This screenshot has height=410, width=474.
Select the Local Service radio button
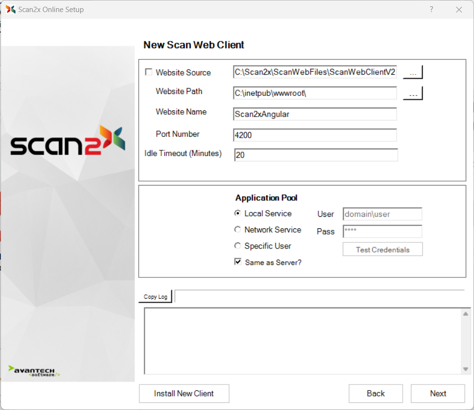click(238, 213)
